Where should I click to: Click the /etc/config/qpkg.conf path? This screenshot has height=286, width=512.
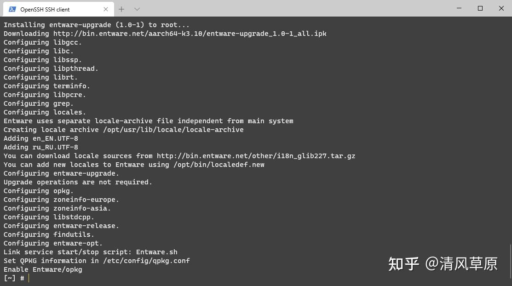click(146, 261)
